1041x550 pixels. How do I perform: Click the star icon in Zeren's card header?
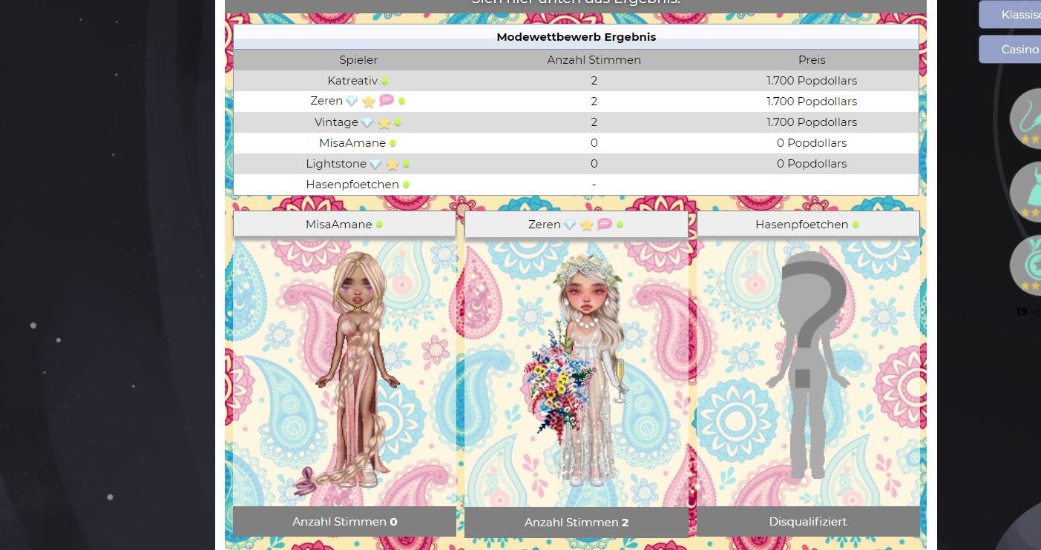[x=587, y=225]
